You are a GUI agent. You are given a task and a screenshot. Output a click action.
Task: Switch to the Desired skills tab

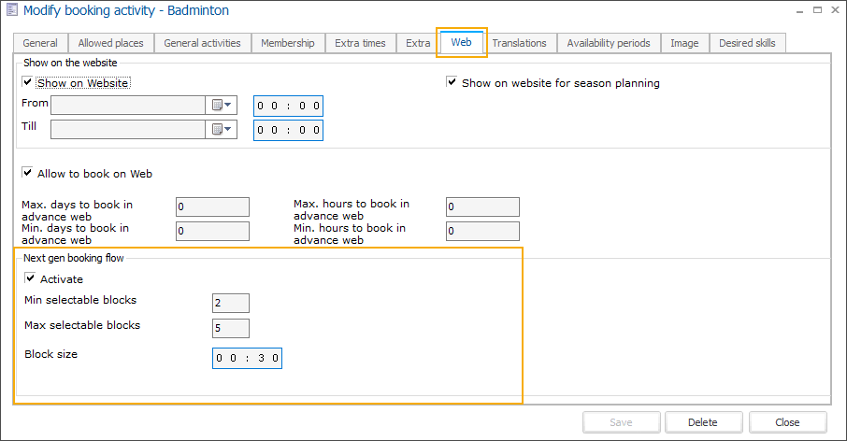[747, 43]
